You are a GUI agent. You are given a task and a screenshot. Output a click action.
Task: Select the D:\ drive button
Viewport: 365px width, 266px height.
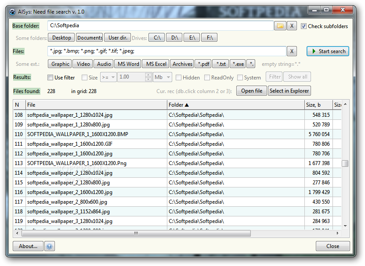click(174, 37)
